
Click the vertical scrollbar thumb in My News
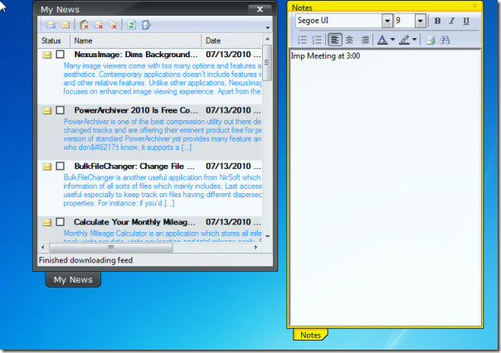pyautogui.click(x=267, y=63)
